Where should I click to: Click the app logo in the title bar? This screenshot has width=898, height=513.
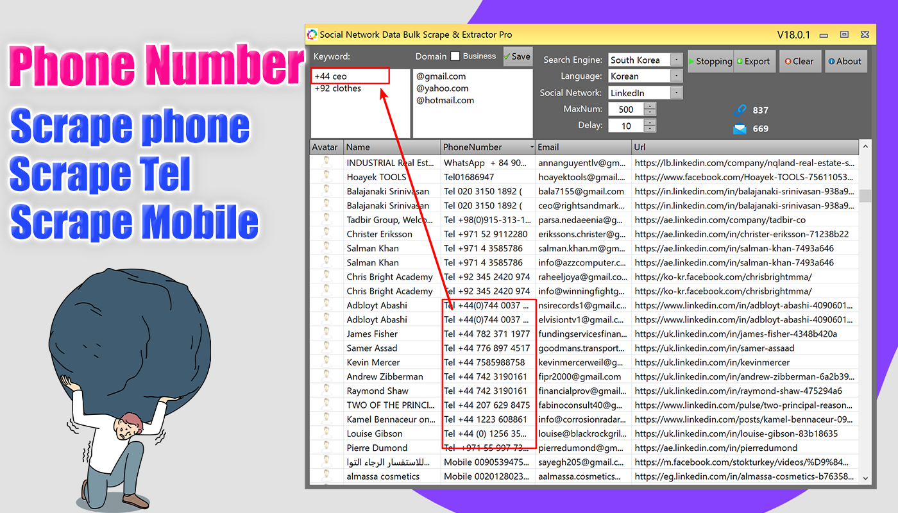(312, 34)
